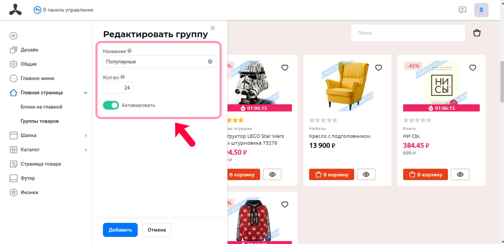
Task: Open Группы товаров menu item
Action: tap(40, 121)
